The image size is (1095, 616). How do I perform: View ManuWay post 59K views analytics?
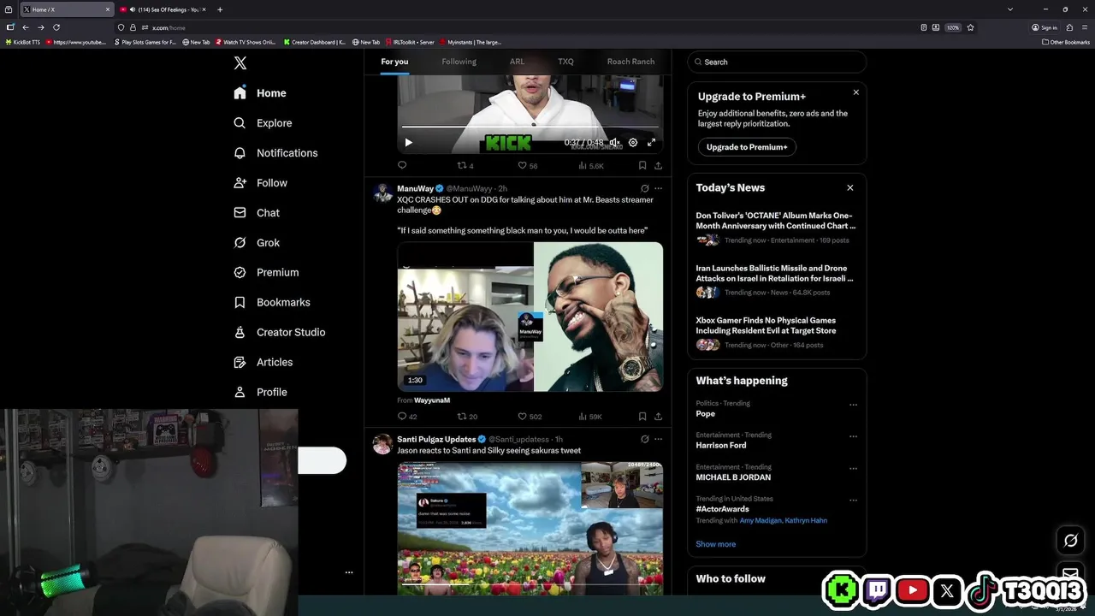pos(590,417)
